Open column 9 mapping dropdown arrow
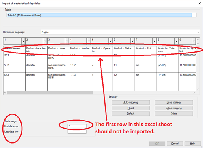 [x=194, y=41]
